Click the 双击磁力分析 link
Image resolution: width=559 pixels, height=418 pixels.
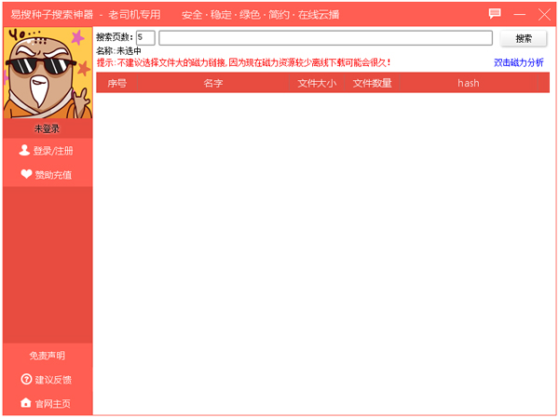click(518, 62)
